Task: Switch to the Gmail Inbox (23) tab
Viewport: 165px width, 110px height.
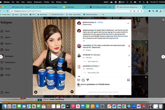Action: 48,7
